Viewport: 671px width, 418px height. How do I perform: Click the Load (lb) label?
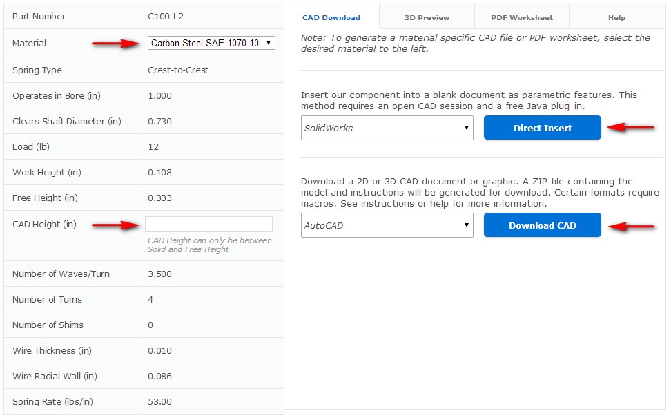[x=31, y=147]
